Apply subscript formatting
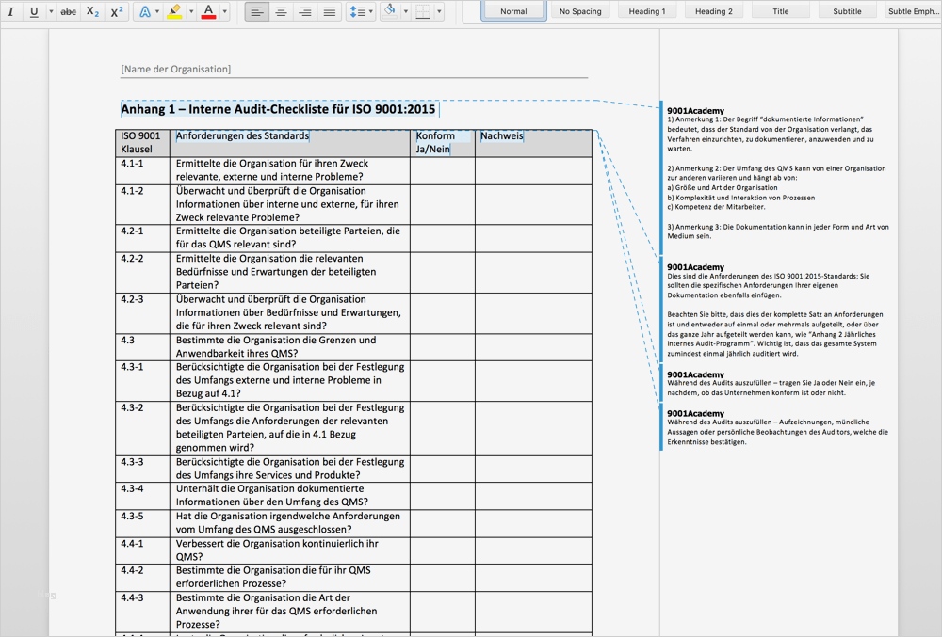Screen dimensions: 942x637 (92, 12)
